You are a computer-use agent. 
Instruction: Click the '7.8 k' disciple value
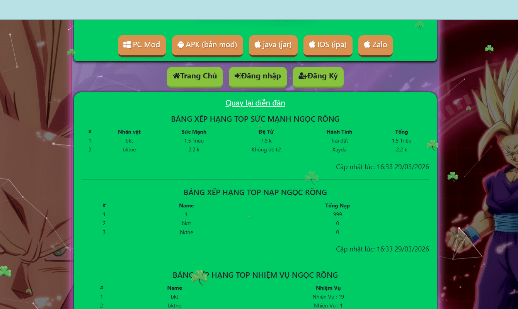(x=266, y=141)
